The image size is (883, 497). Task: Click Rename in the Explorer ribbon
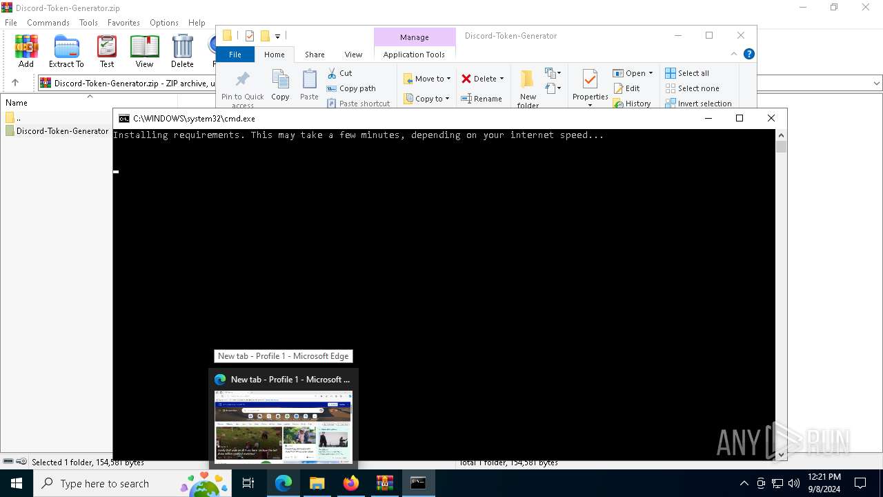(482, 99)
